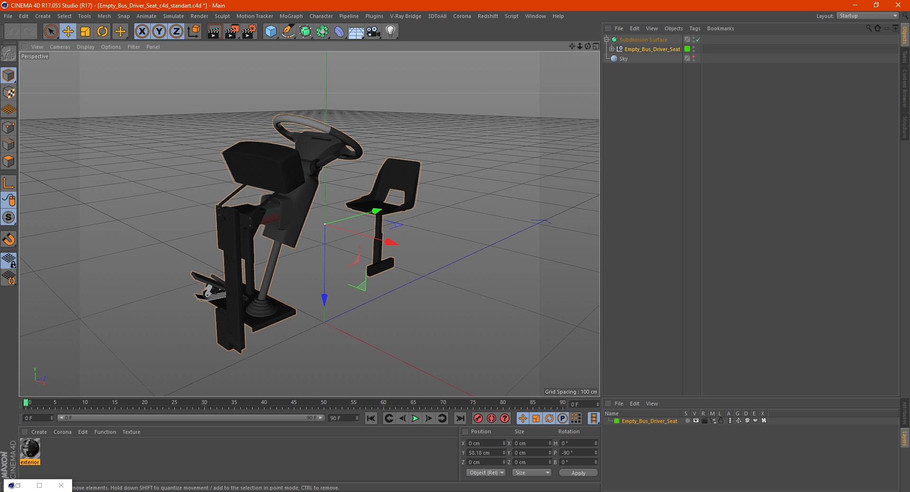Click Apply coordinates button

coord(578,473)
